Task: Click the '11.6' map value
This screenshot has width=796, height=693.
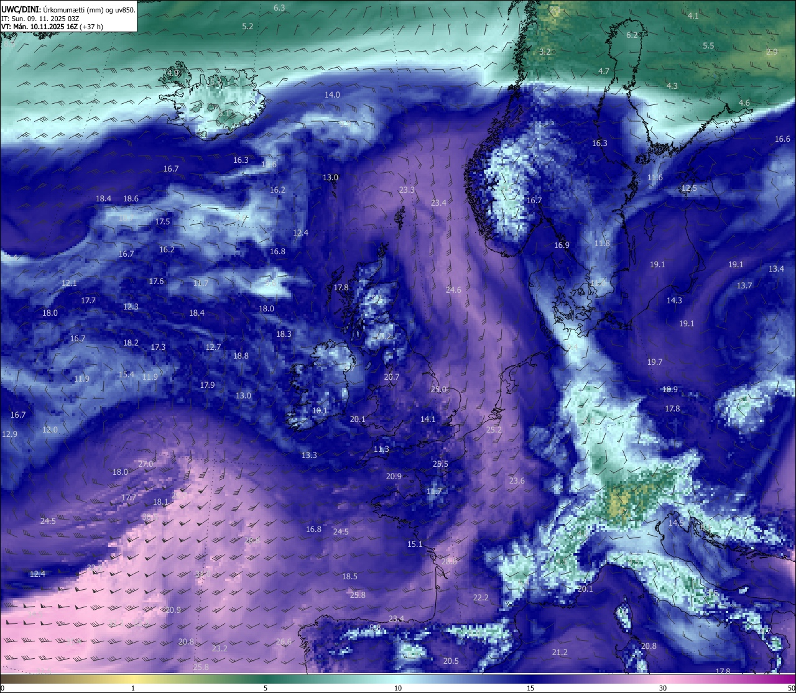Action: pos(655,178)
